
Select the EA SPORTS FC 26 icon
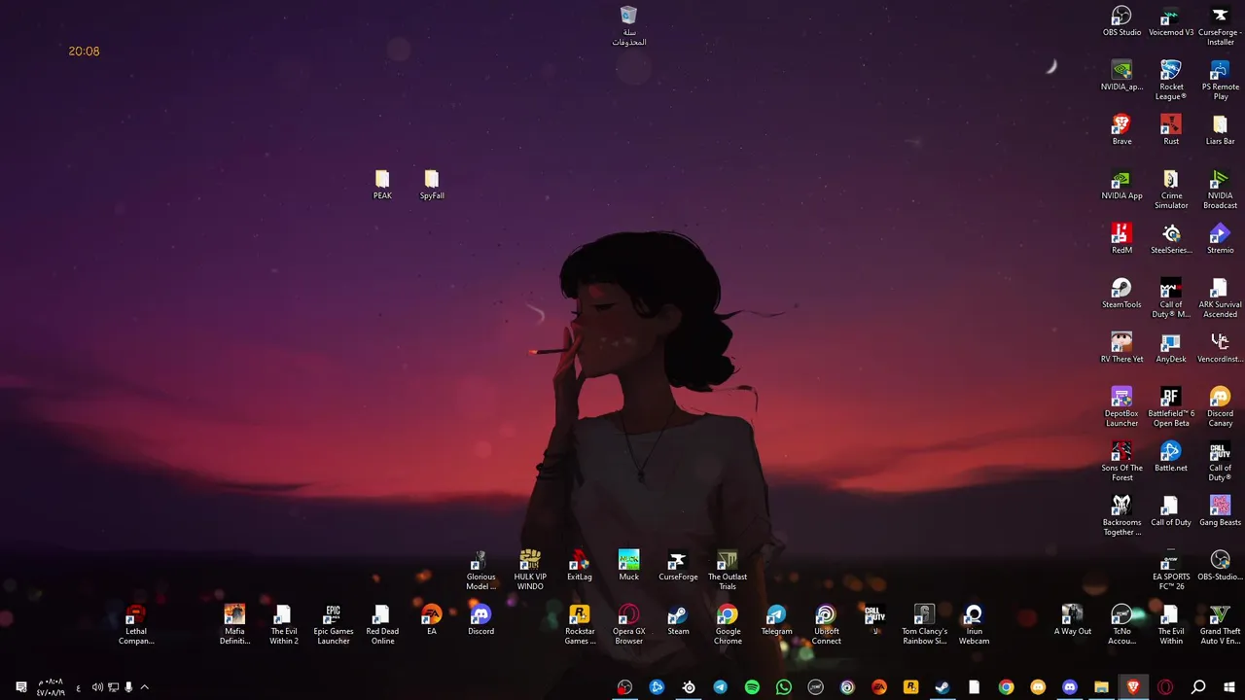coord(1171,571)
